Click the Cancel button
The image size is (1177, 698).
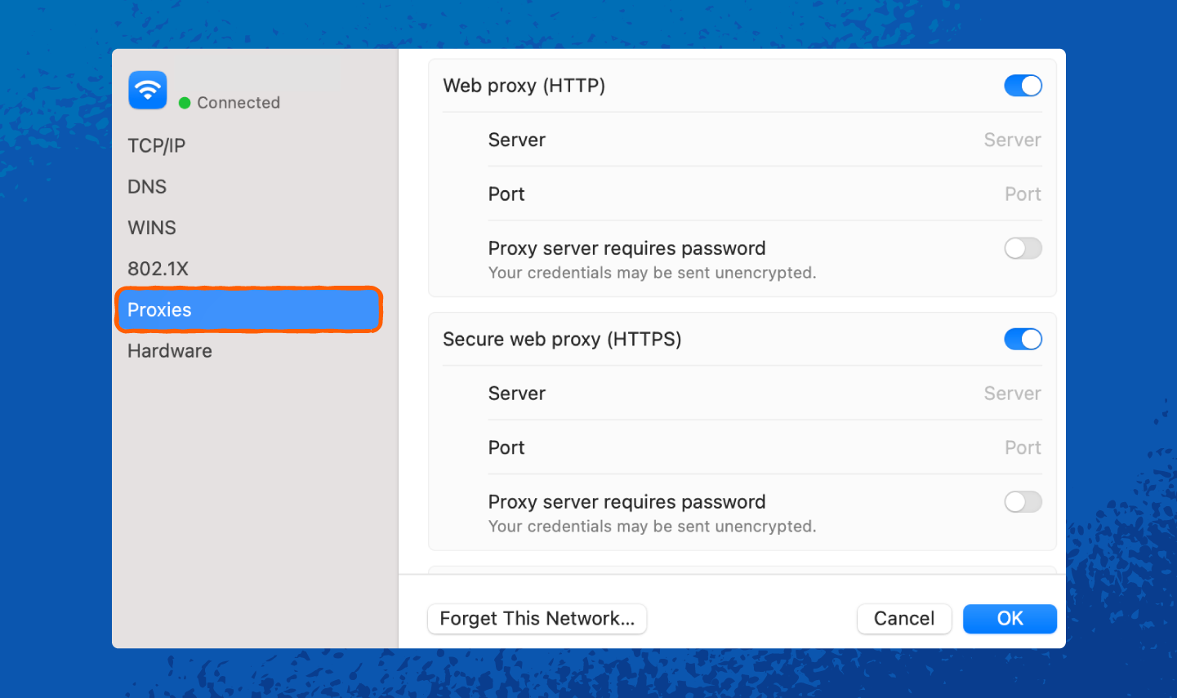(x=903, y=619)
